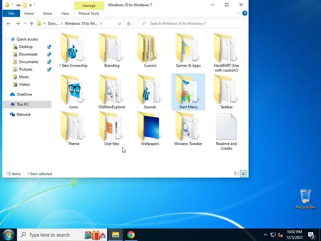Image resolution: width=321 pixels, height=241 pixels.
Task: Show hidden system tray icons
Action: [265, 235]
